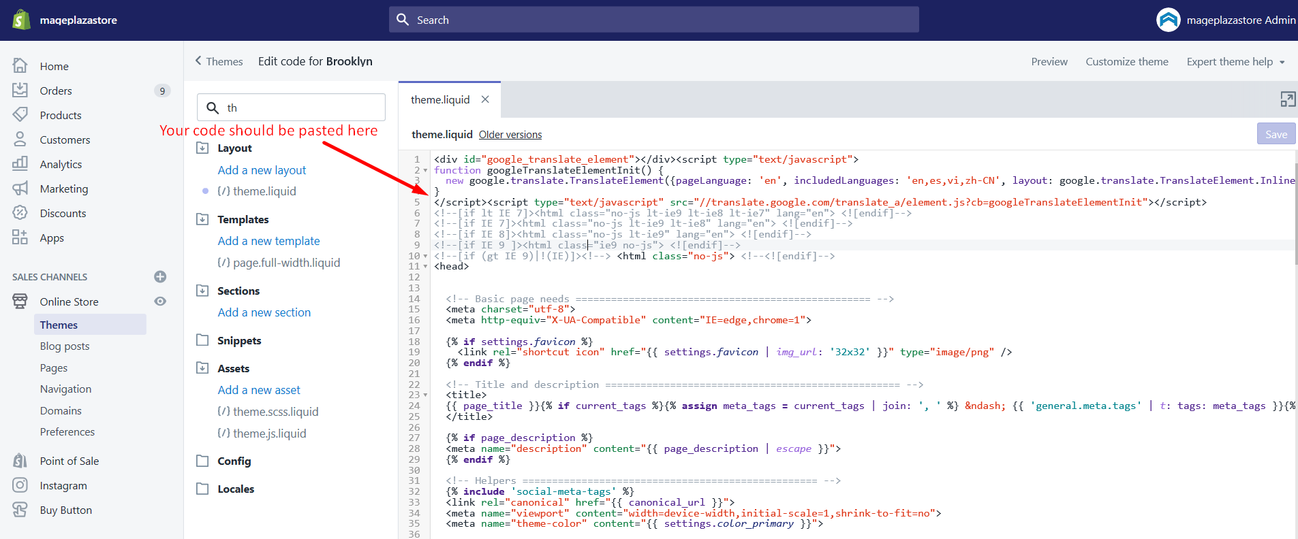The image size is (1298, 539).
Task: Click Add a new template
Action: (268, 241)
